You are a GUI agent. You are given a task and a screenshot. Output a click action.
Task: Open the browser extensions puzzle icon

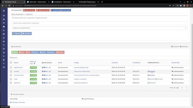(181, 6)
